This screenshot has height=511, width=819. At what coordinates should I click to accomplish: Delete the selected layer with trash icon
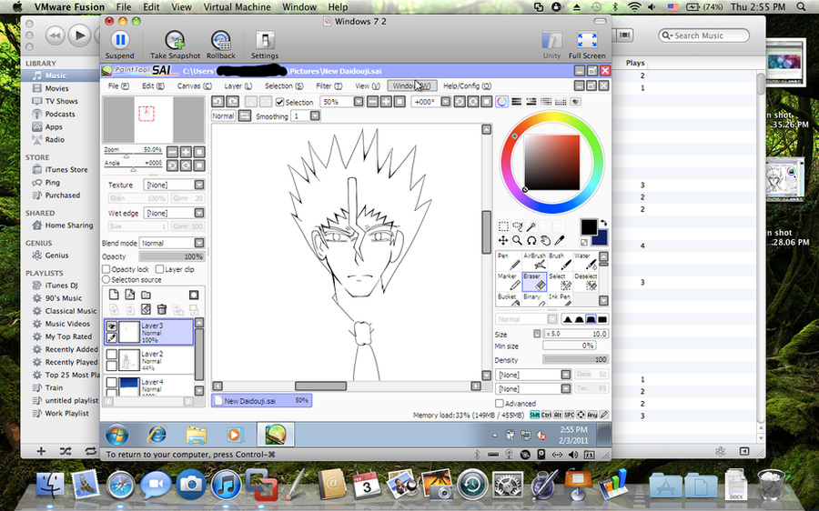(162, 309)
